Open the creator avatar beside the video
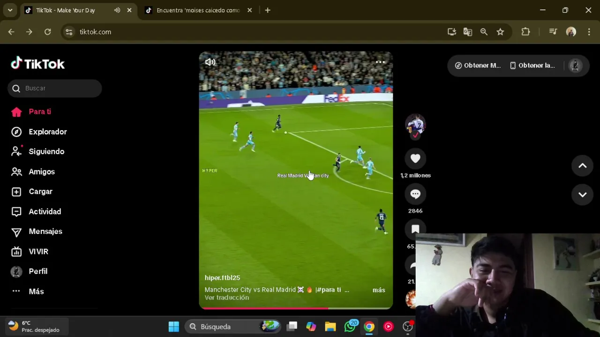600x337 pixels. 415,124
